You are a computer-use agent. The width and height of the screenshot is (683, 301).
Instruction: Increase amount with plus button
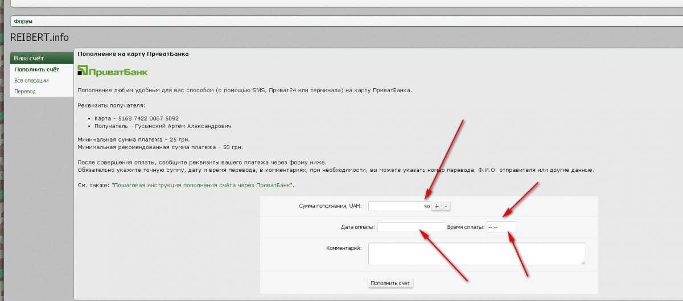pyautogui.click(x=437, y=206)
